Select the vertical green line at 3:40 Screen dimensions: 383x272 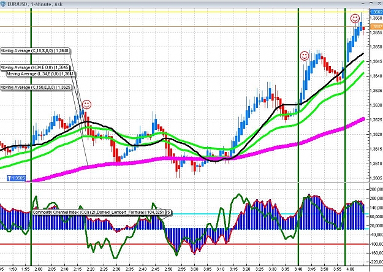pyautogui.click(x=298, y=137)
